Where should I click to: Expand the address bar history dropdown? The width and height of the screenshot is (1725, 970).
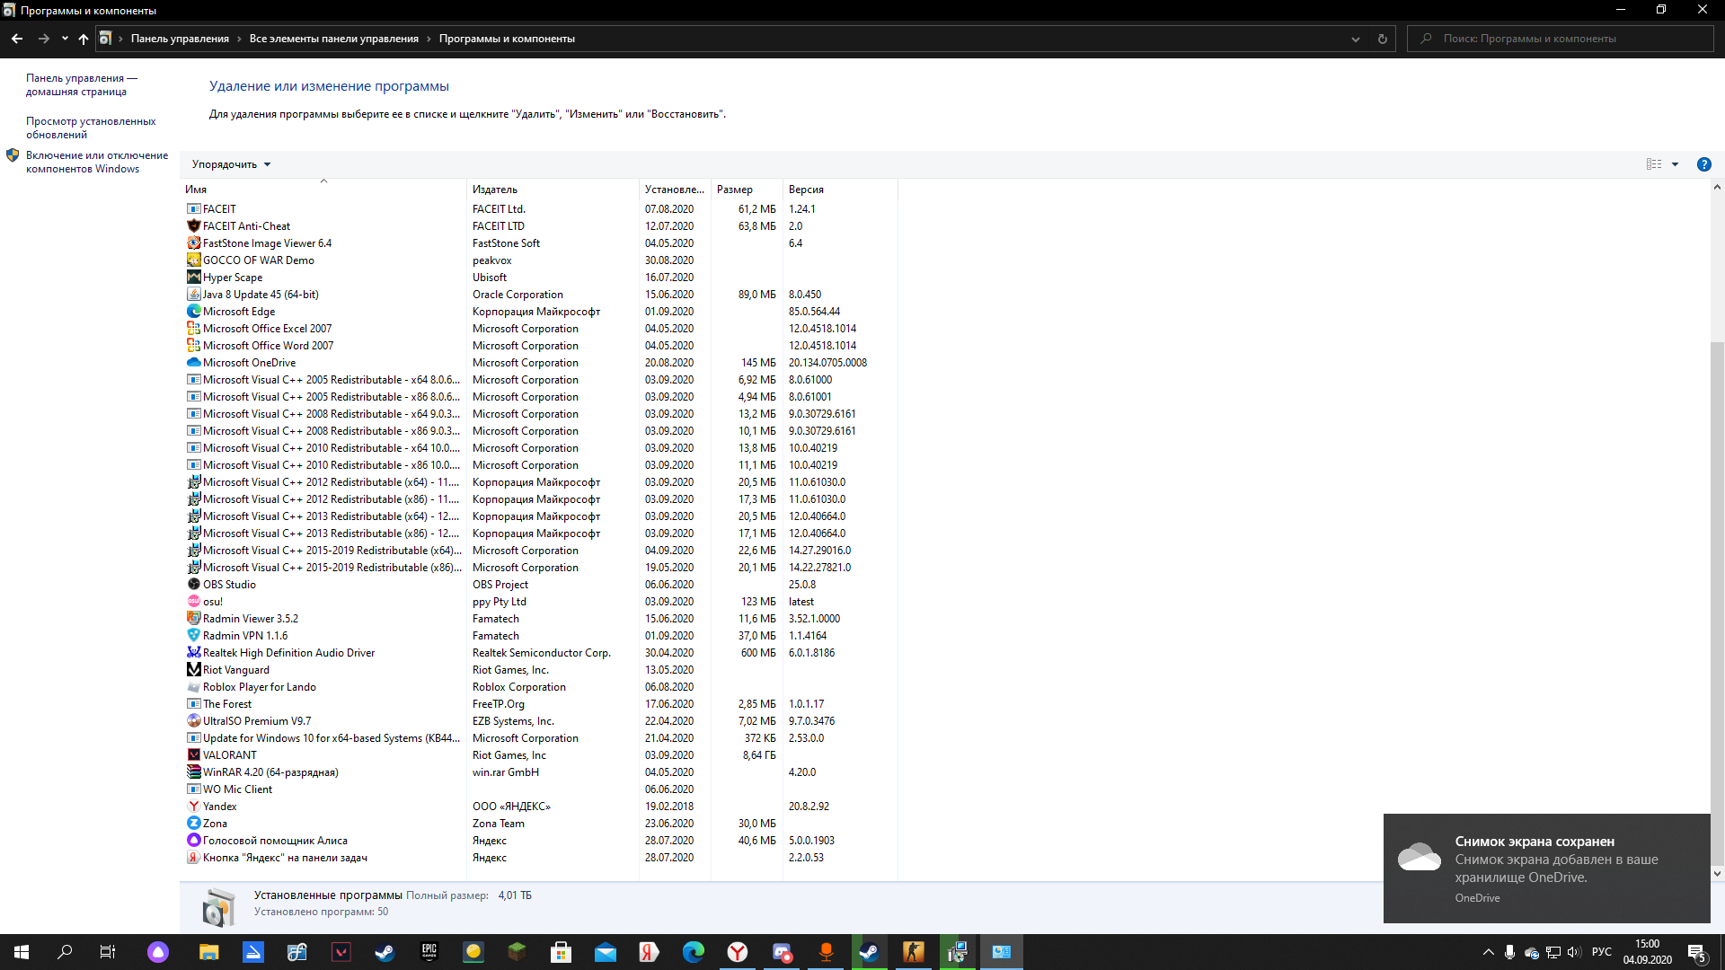pyautogui.click(x=1355, y=39)
